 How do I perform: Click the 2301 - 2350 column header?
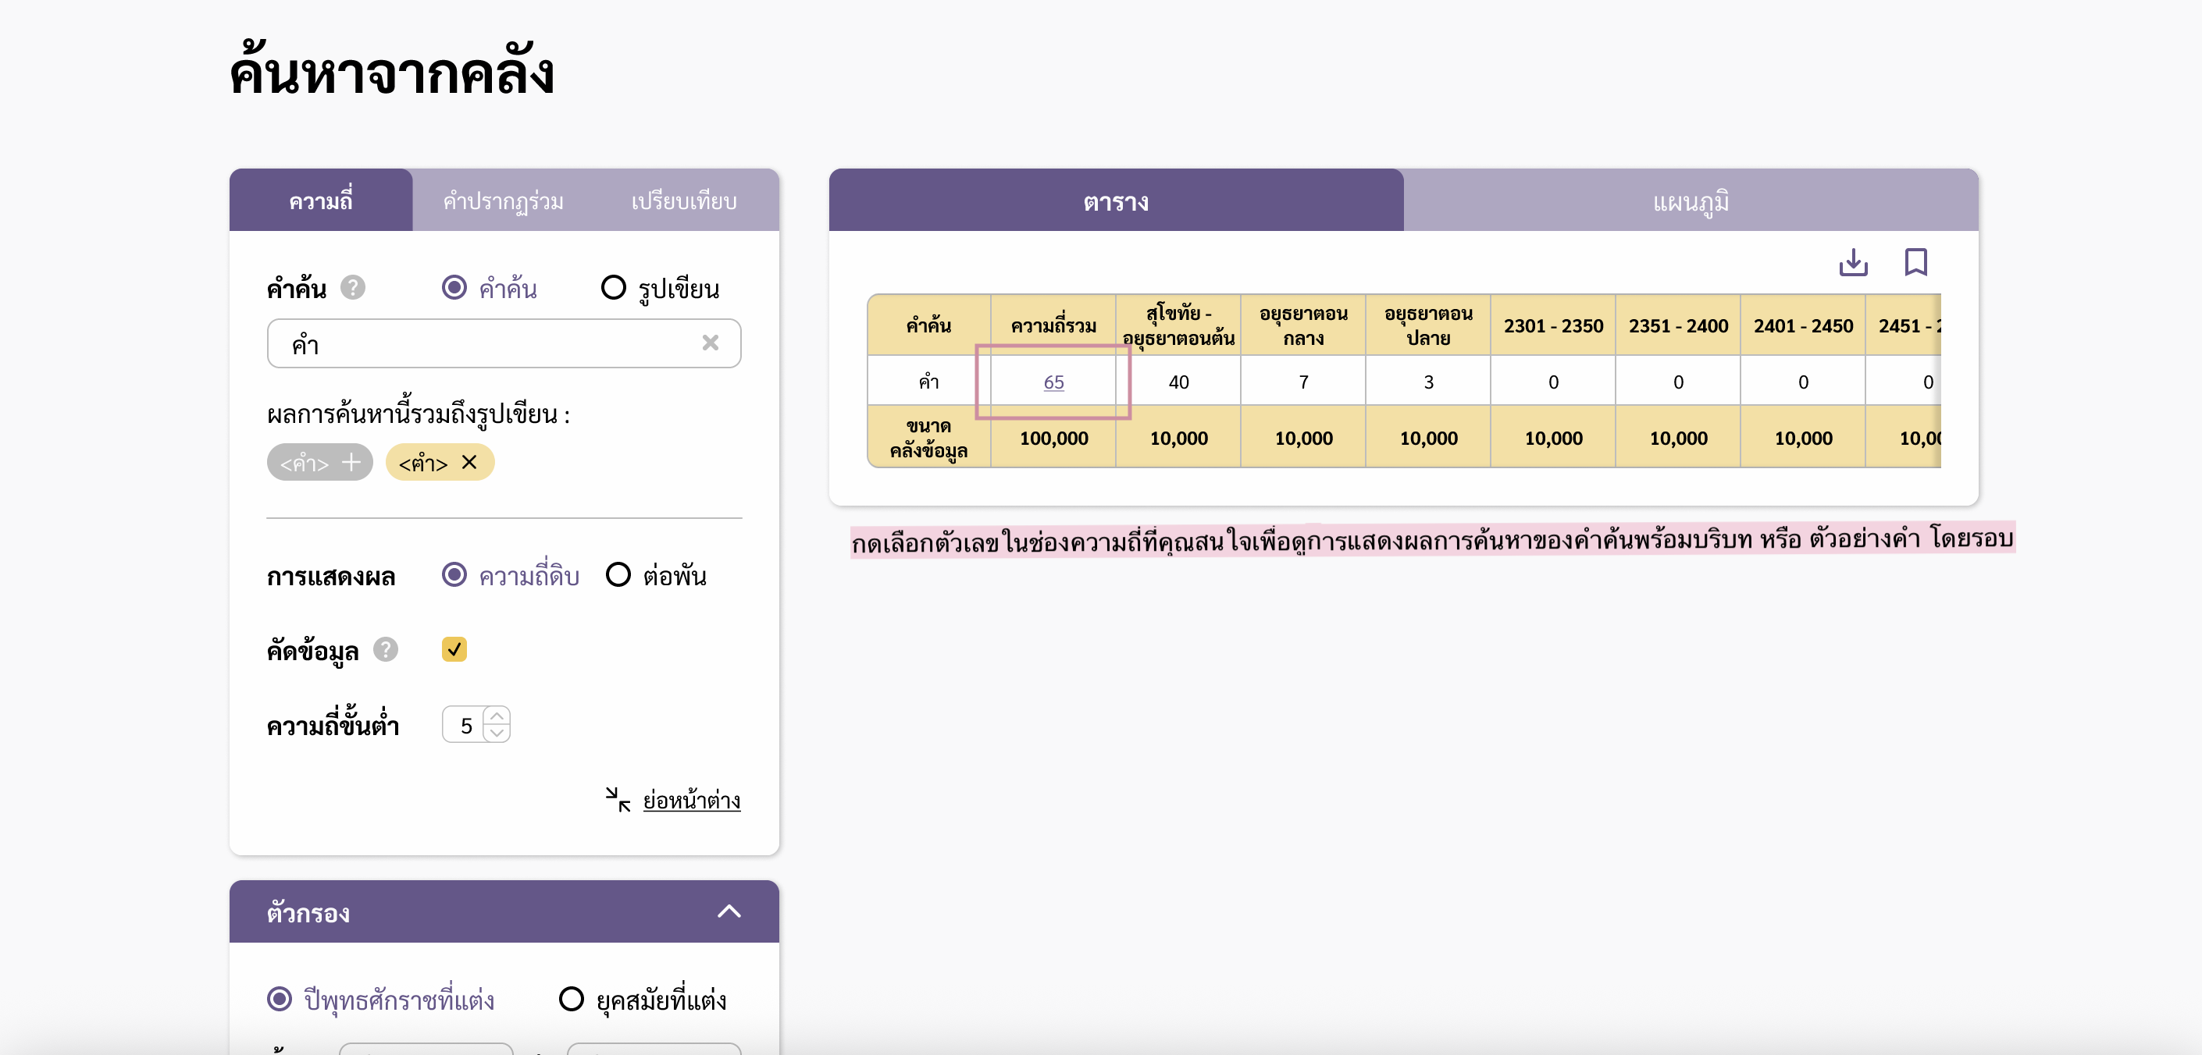click(x=1553, y=325)
